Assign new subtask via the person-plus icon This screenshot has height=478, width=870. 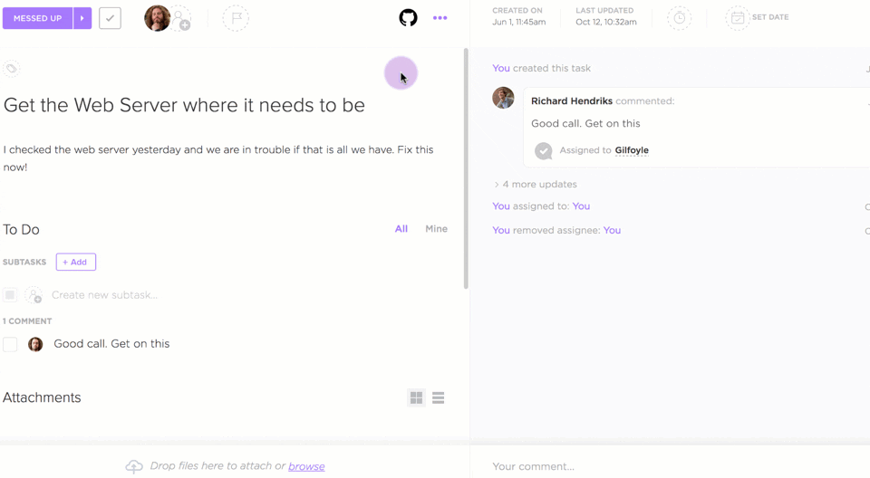34,295
